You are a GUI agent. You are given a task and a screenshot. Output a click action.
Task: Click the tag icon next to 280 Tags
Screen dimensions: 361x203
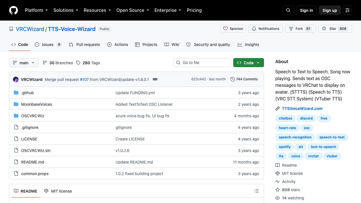pos(78,63)
